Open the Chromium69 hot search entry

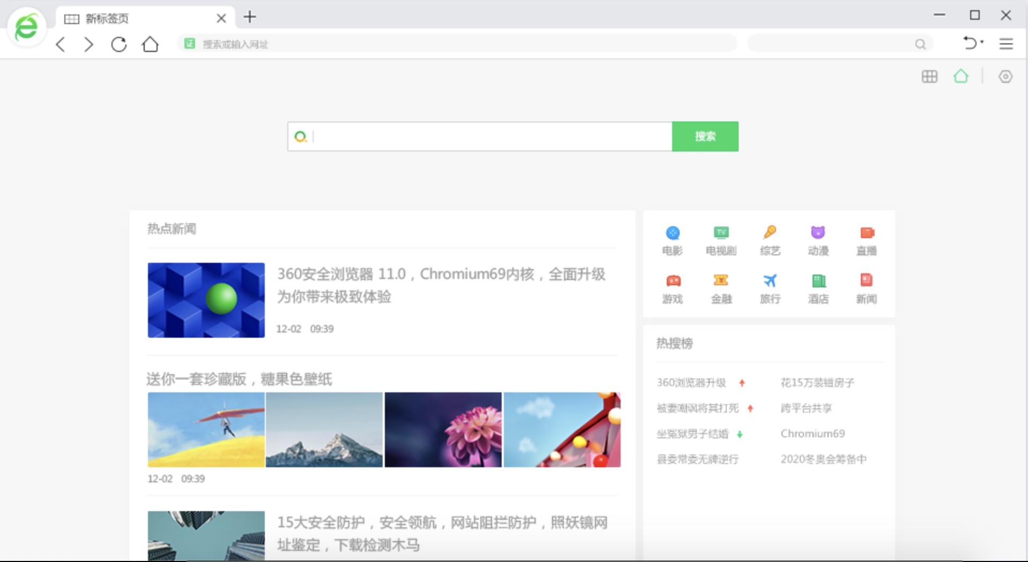[813, 434]
